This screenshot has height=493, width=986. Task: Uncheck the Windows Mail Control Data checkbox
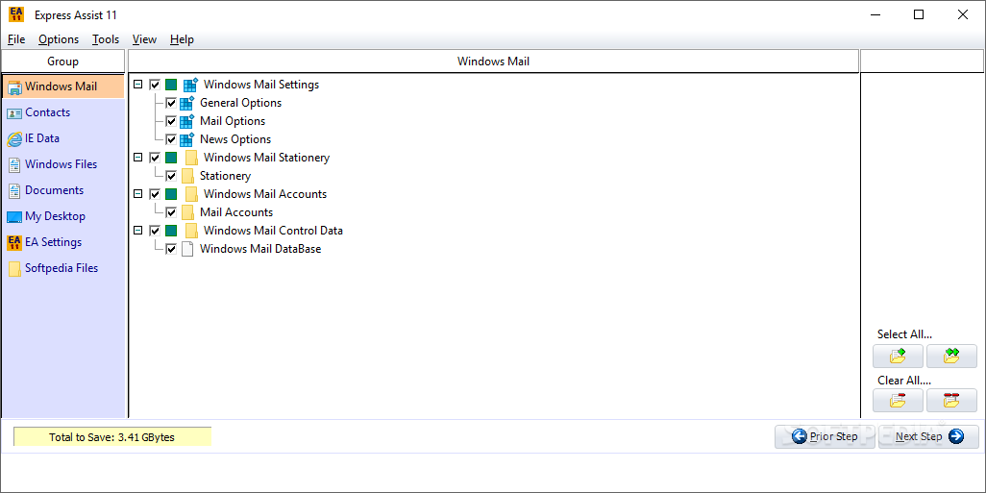point(155,230)
